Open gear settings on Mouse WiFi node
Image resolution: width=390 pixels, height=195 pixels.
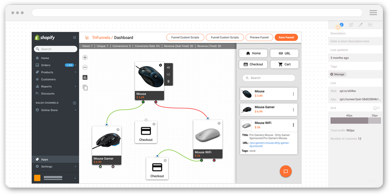pos(219,123)
